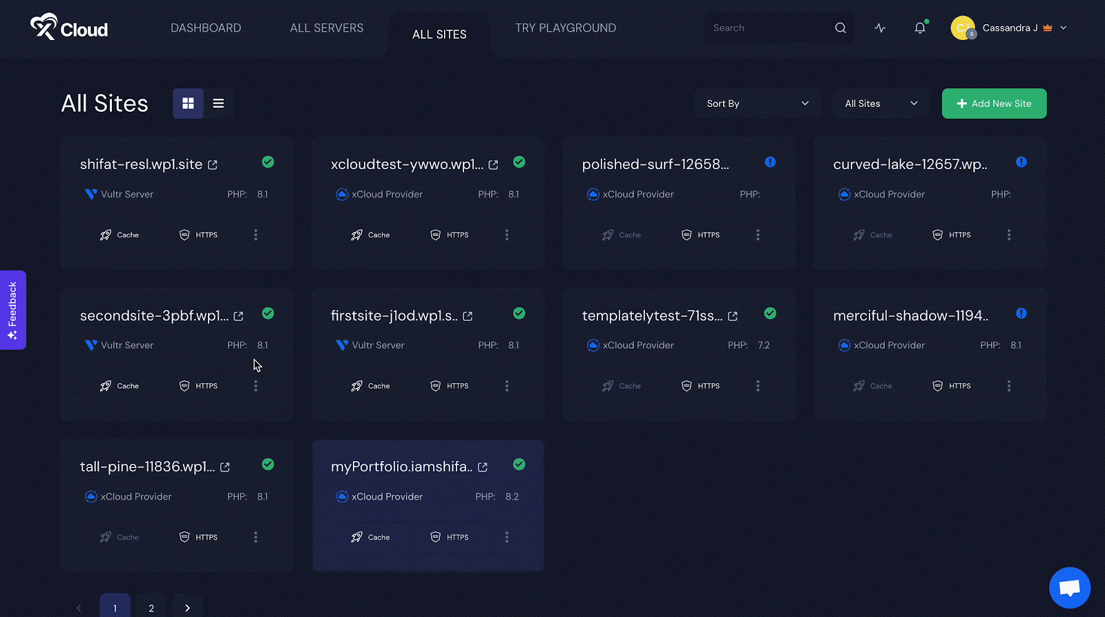This screenshot has width=1105, height=617.
Task: Open three-dot menu for xcloudtest-ywwo site
Action: tap(506, 235)
